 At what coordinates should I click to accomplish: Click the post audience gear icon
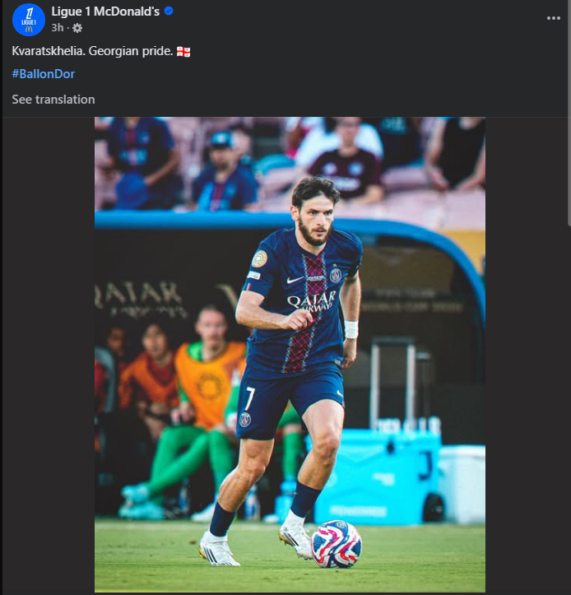77,27
